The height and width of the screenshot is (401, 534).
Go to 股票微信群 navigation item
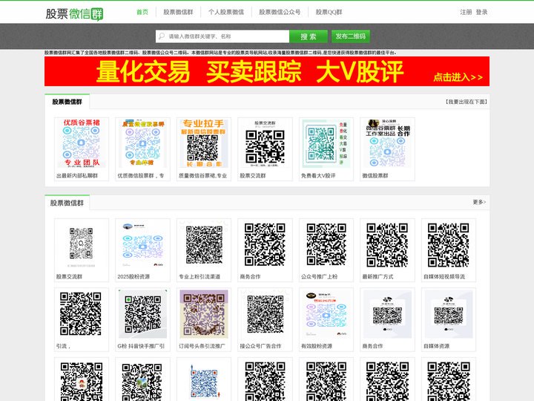click(x=178, y=12)
